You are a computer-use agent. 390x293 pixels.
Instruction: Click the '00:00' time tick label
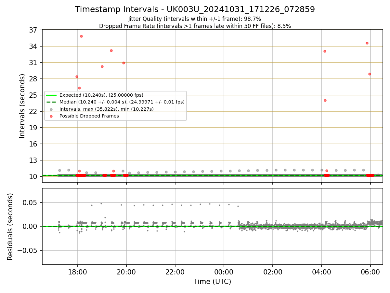pos(224,272)
